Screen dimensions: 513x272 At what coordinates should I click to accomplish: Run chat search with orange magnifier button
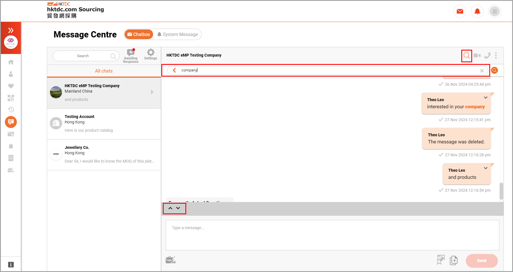(494, 70)
